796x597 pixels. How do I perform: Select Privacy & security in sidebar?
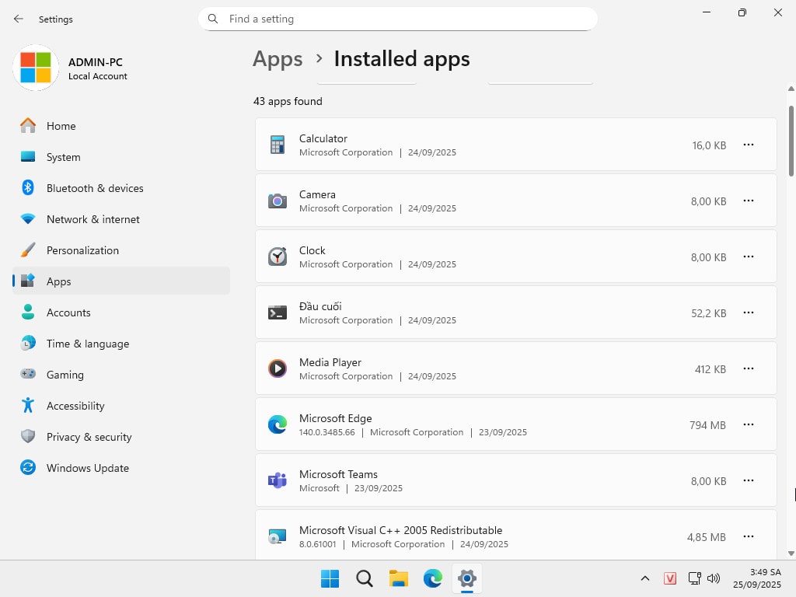[89, 437]
